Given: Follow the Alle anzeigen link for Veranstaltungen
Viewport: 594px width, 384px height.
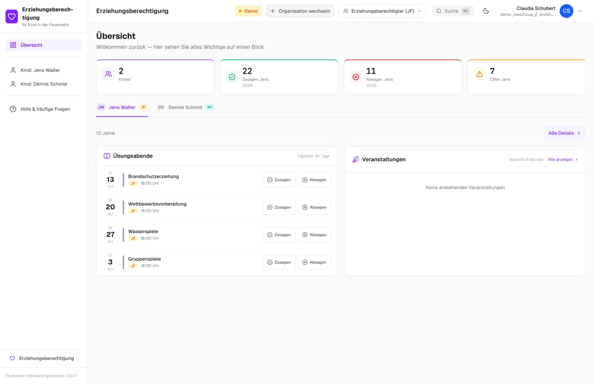Looking at the screenshot, I should 563,159.
